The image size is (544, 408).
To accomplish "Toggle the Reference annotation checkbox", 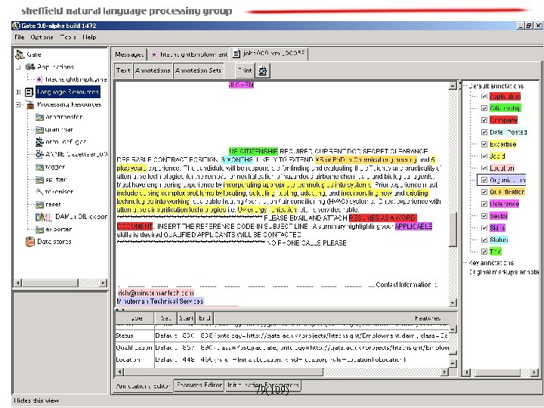I will (484, 204).
